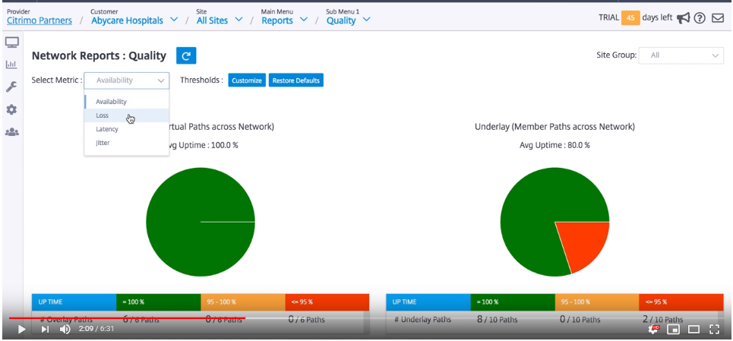
Task: Click the Network Reports : Quality heading
Action: [x=99, y=56]
